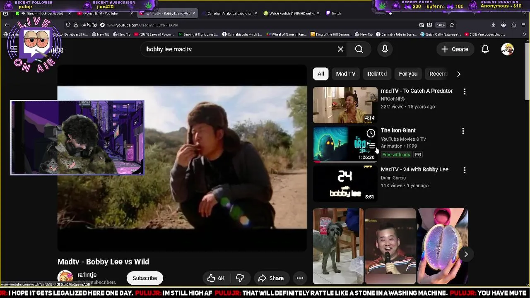Click the padlock site info icon

pyautogui.click(x=76, y=25)
